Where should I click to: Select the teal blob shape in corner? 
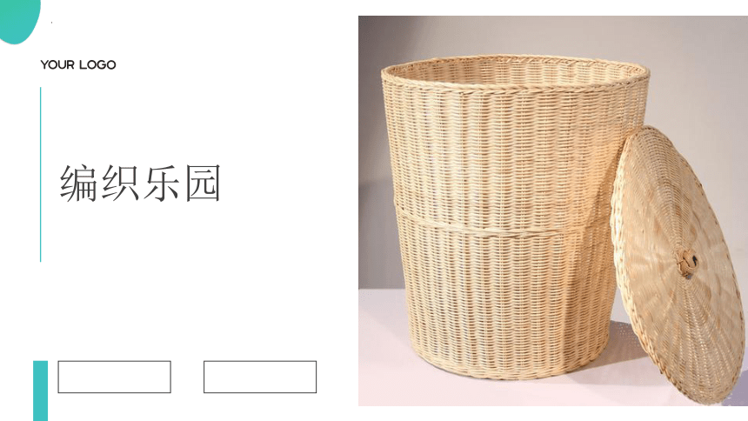tap(18, 19)
